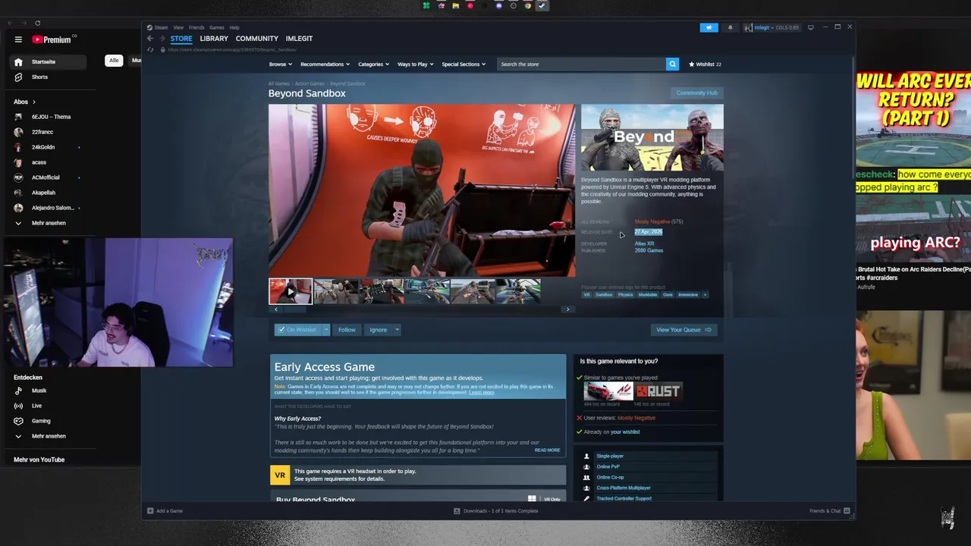Click Add a Game plus icon
The width and height of the screenshot is (971, 546).
(150, 511)
